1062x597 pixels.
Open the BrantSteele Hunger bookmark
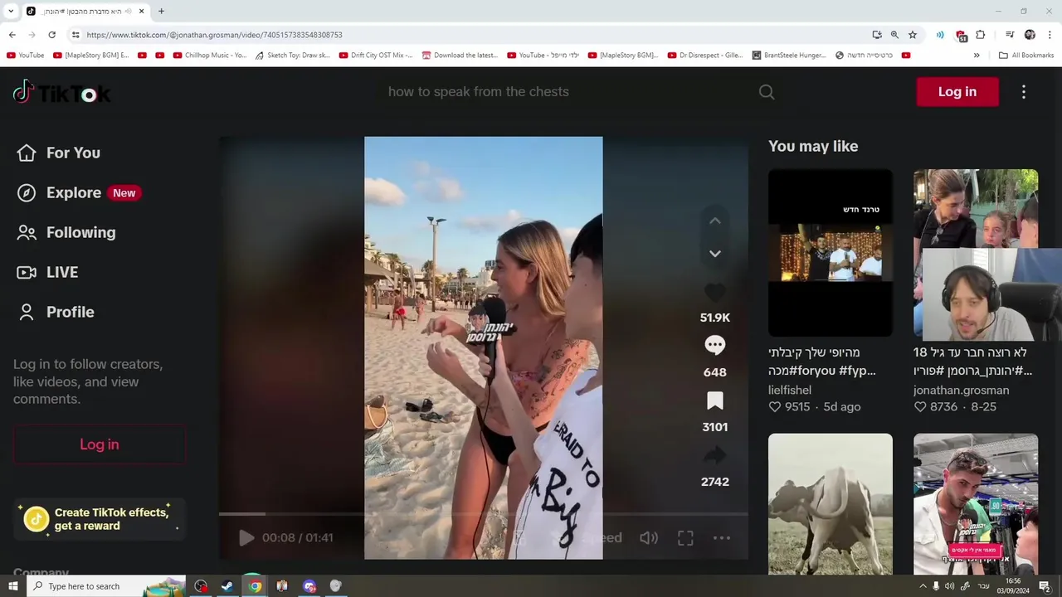pyautogui.click(x=789, y=56)
